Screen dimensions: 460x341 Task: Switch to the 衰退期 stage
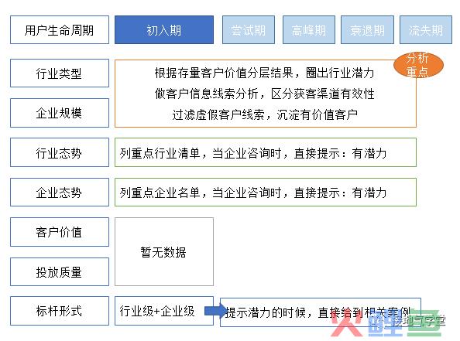pos(367,30)
